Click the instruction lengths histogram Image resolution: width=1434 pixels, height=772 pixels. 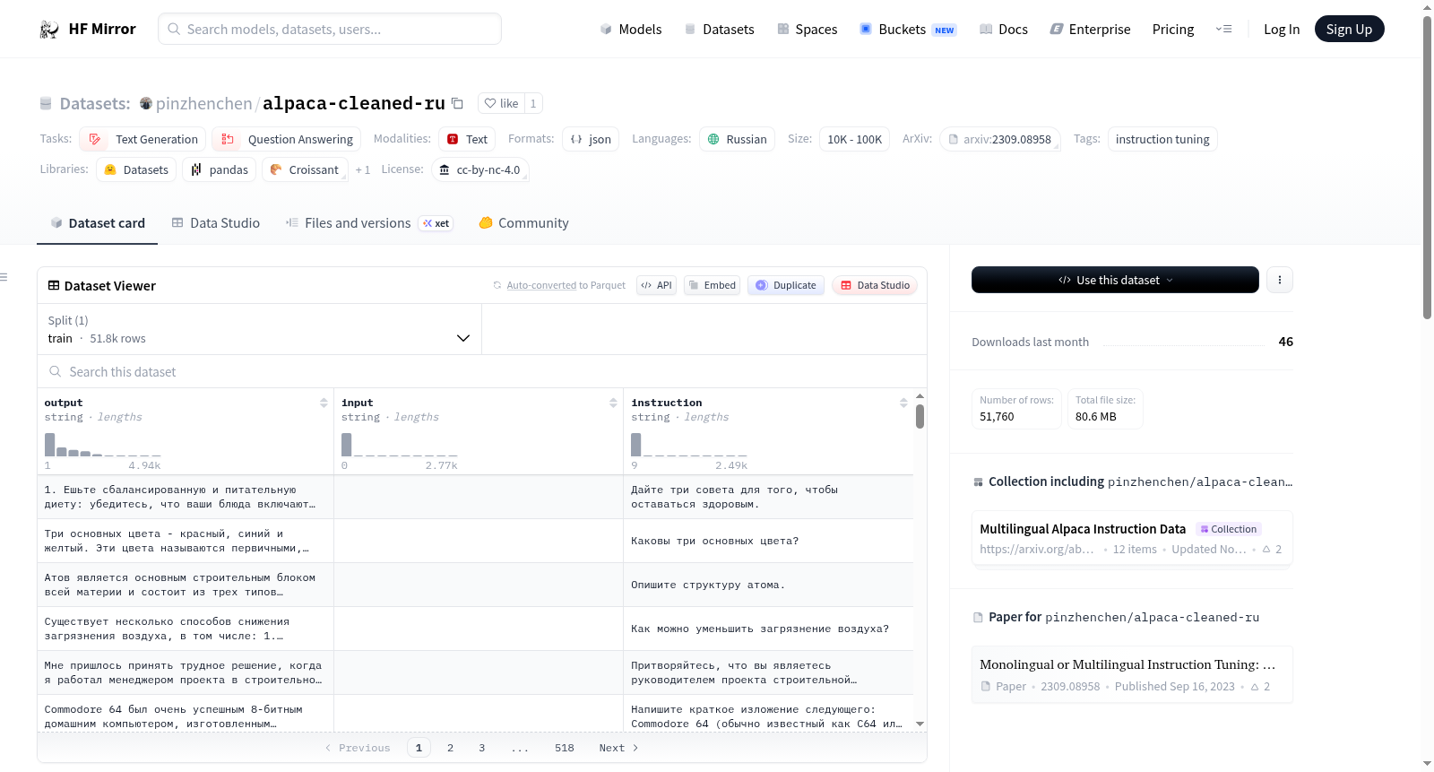click(689, 445)
